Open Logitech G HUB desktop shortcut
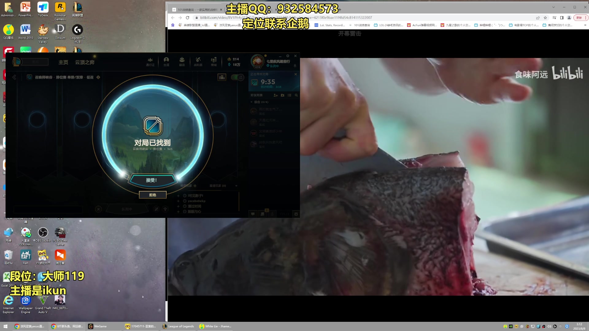The height and width of the screenshot is (331, 589). tap(77, 34)
